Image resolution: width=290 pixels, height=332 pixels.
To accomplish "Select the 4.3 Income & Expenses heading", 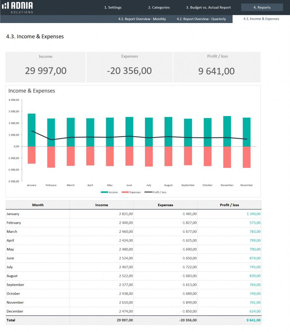I will 34,36.
